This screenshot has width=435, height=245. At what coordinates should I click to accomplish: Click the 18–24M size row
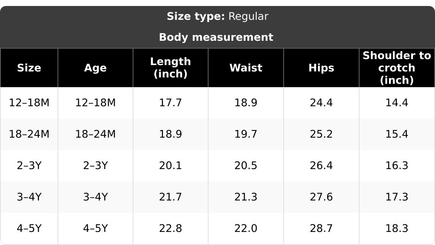click(217, 134)
